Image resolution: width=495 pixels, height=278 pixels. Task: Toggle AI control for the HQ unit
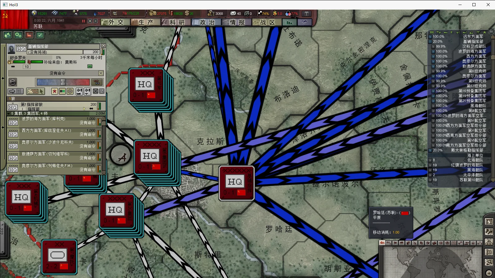[13, 82]
